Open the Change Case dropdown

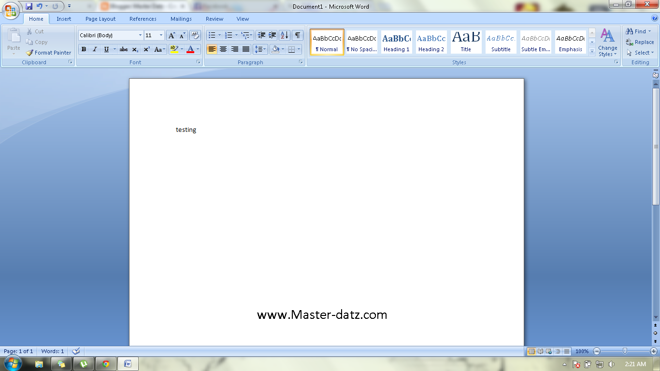coord(160,49)
